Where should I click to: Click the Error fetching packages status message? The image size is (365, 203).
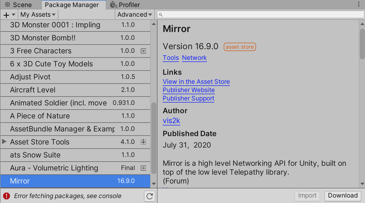tap(68, 196)
